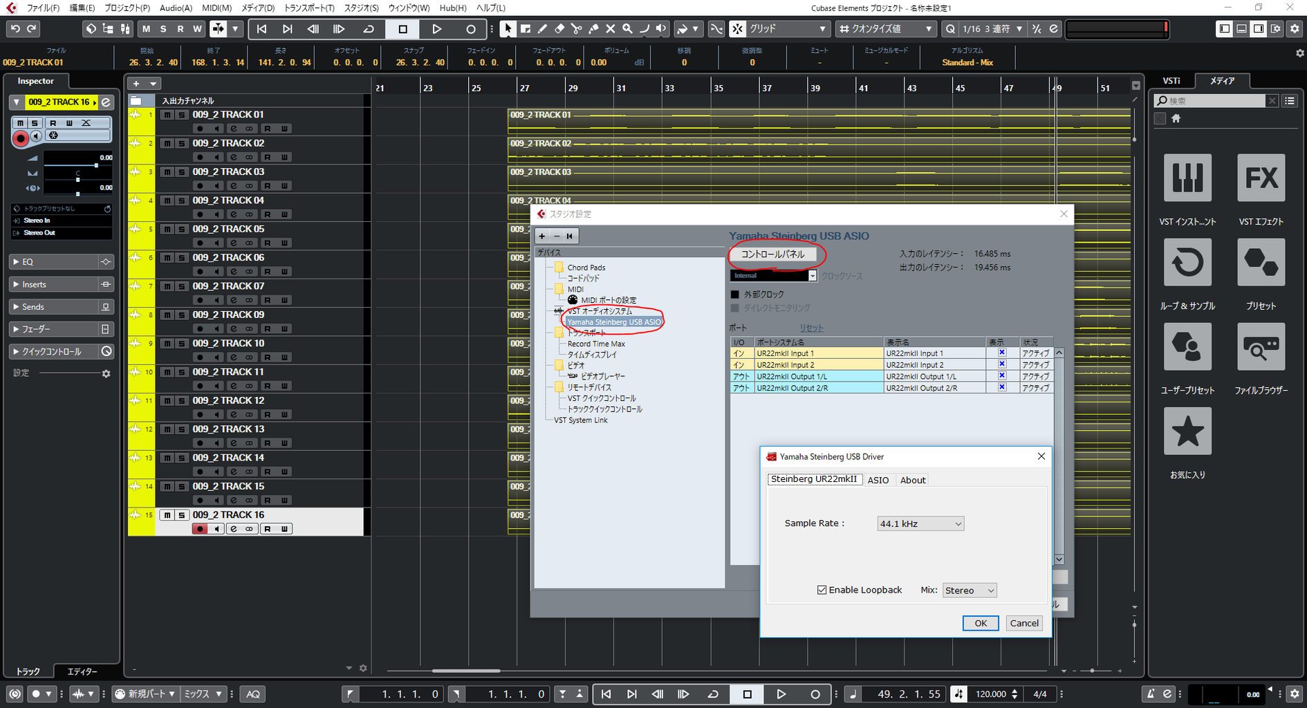Open VST Effects media tile
Viewport: 1307px width, 708px height.
tap(1261, 178)
